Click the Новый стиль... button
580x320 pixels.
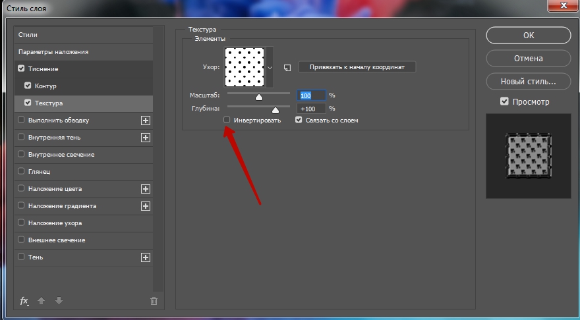click(529, 81)
